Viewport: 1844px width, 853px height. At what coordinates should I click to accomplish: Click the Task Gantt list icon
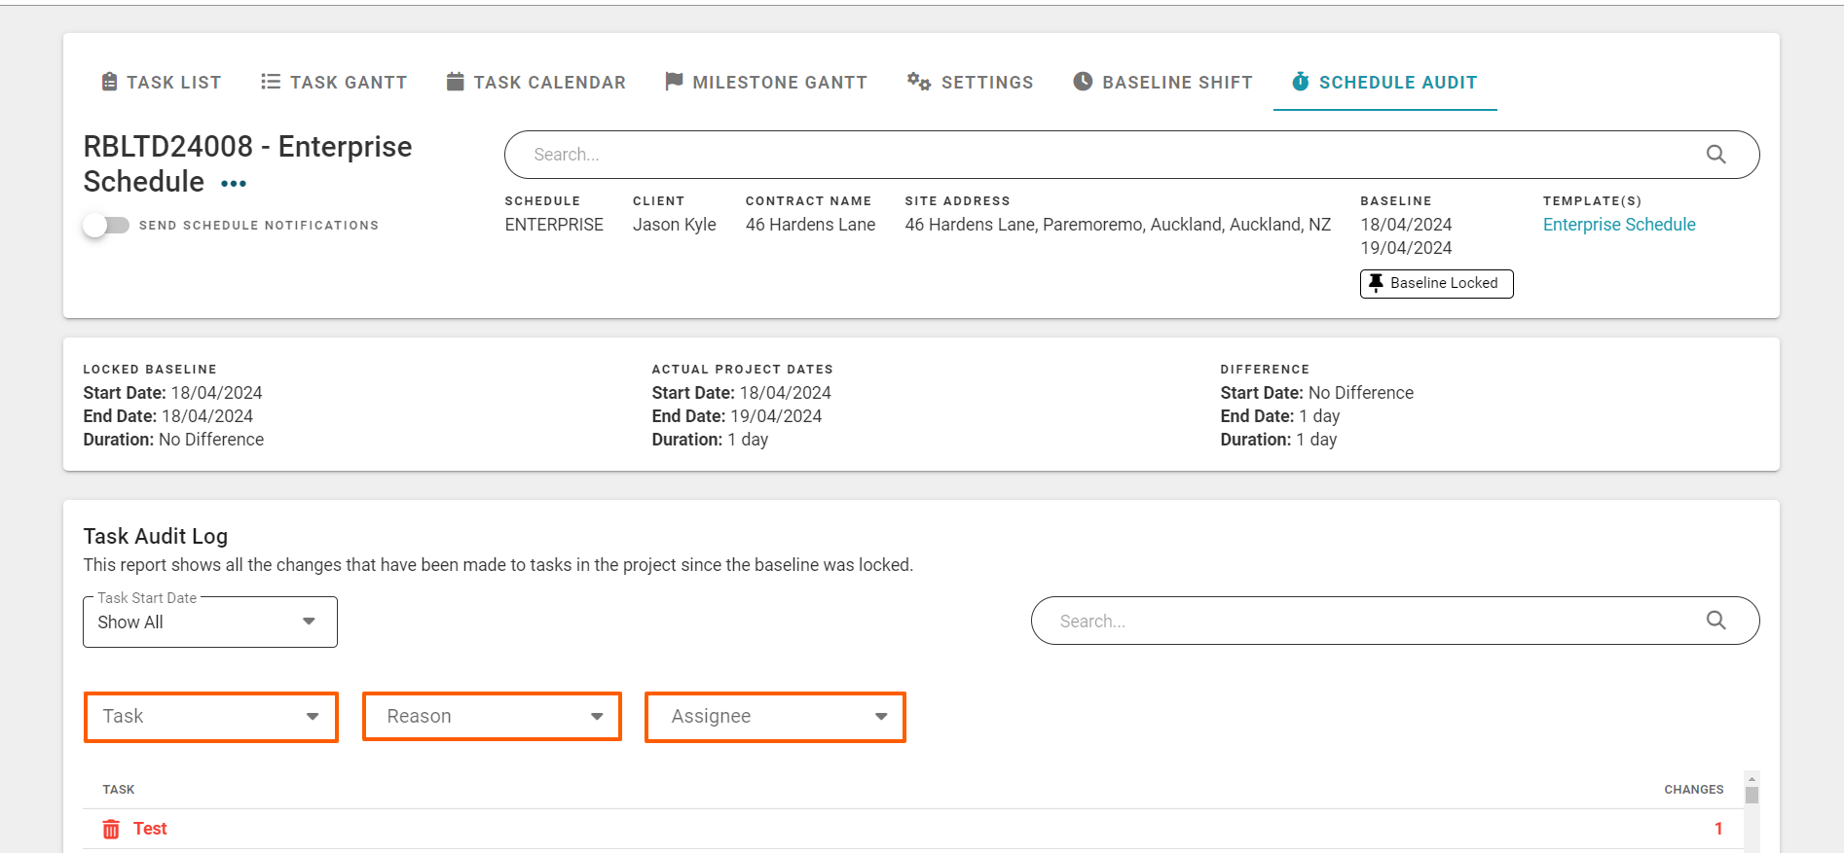tap(271, 82)
